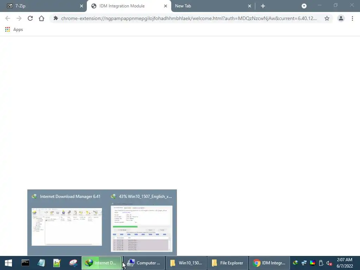Click the browser Forward arrow
The width and height of the screenshot is (360, 270).
click(x=19, y=18)
